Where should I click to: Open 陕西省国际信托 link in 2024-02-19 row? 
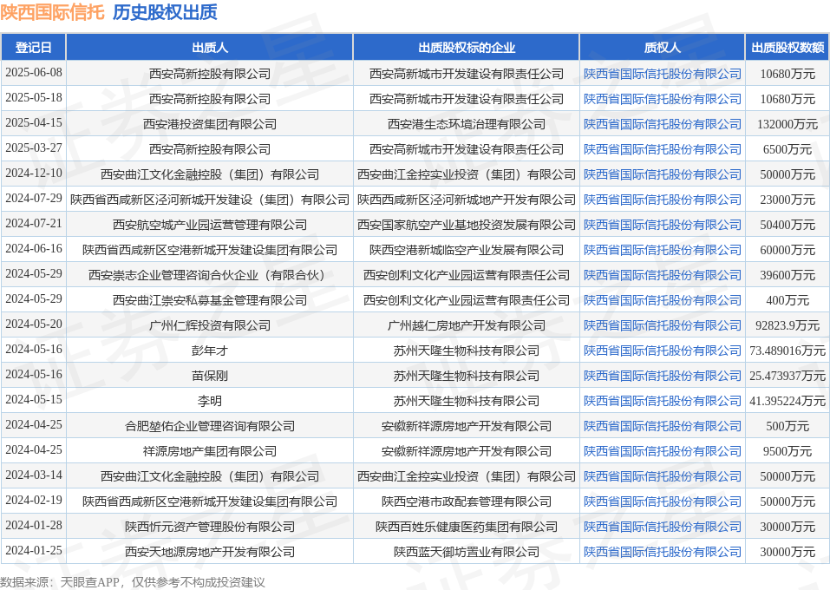(x=663, y=501)
